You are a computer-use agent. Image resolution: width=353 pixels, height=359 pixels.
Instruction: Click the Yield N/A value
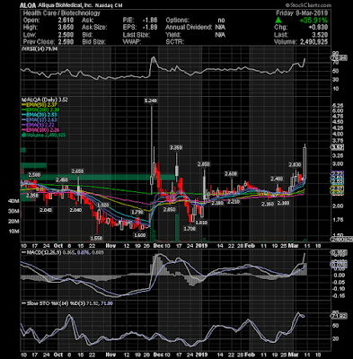220,35
